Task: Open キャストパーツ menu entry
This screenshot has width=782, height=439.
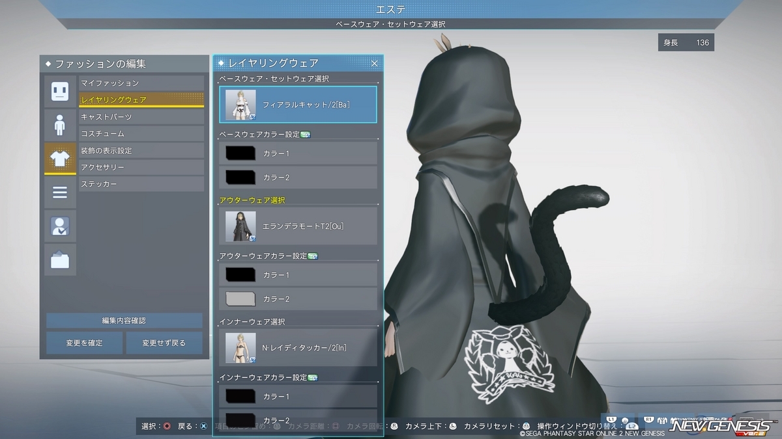Action: [141, 117]
